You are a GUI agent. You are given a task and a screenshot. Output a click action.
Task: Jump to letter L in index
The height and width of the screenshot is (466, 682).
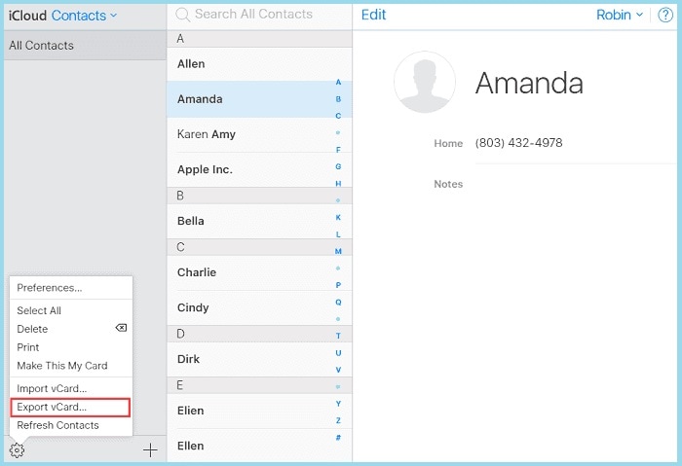pyautogui.click(x=338, y=234)
